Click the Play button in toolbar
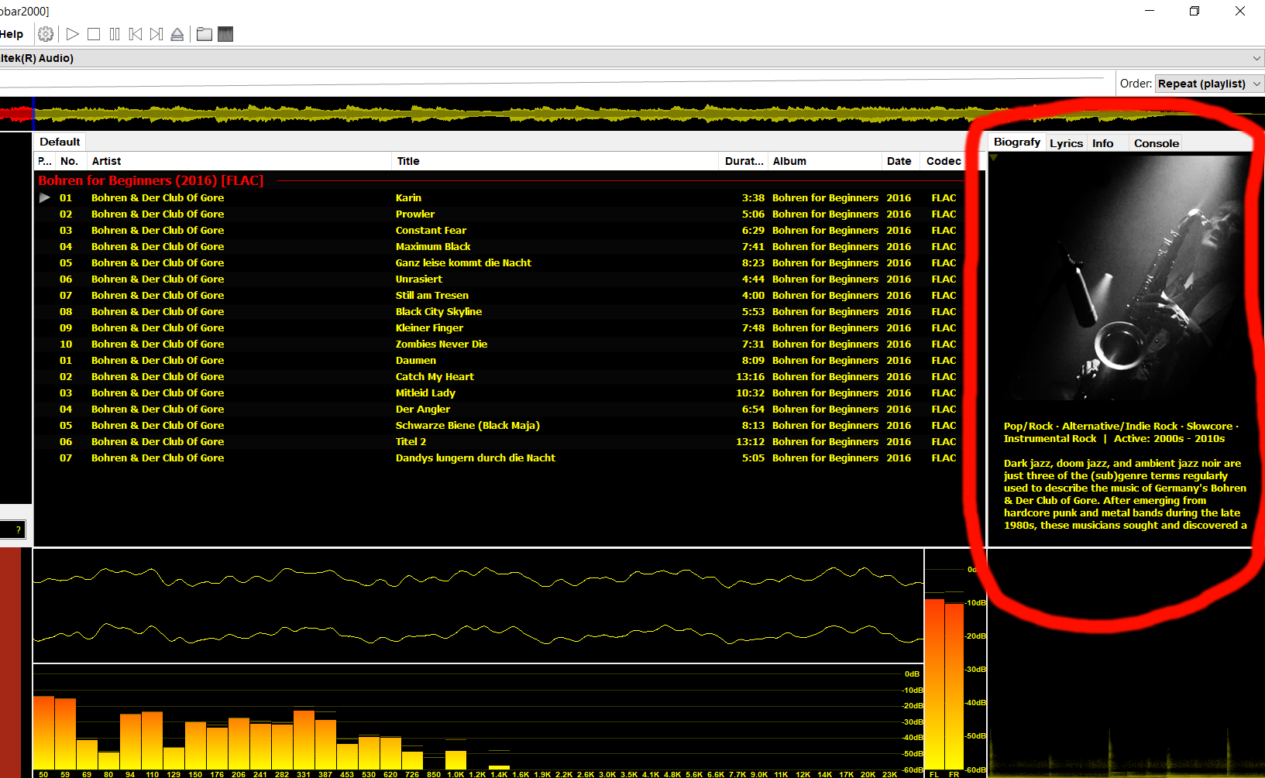The image size is (1265, 778). click(73, 34)
